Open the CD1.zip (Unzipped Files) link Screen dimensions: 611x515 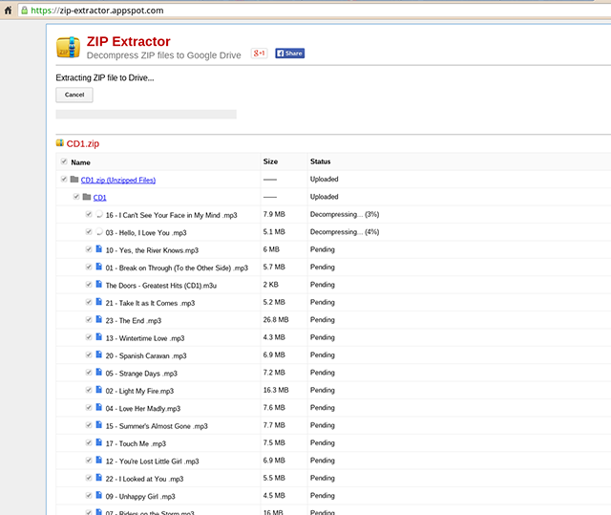118,181
